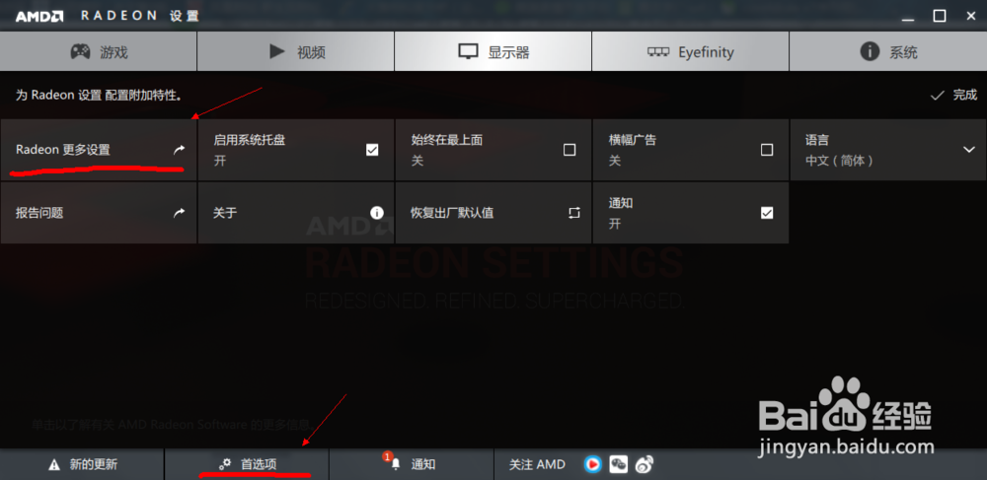This screenshot has height=480, width=987.
Task: Select the 中文（简体）language value
Action: point(839,161)
